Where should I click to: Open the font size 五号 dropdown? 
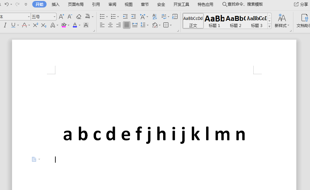click(54, 17)
